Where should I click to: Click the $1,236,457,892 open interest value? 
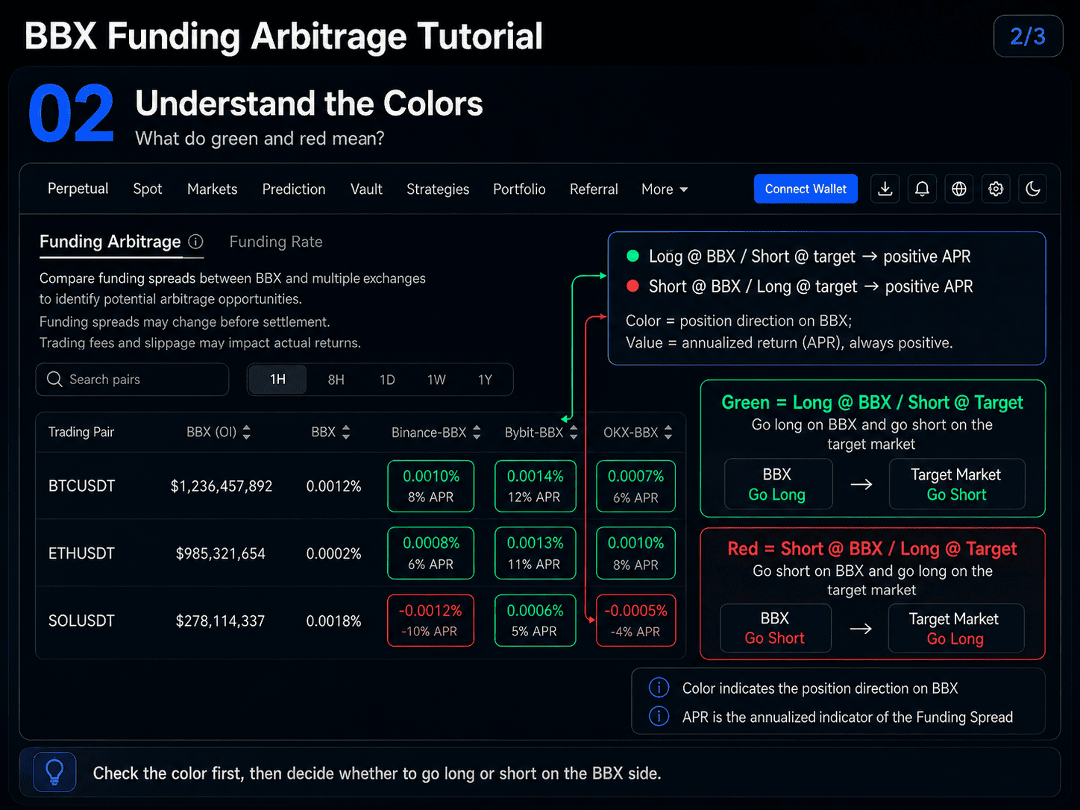(222, 486)
